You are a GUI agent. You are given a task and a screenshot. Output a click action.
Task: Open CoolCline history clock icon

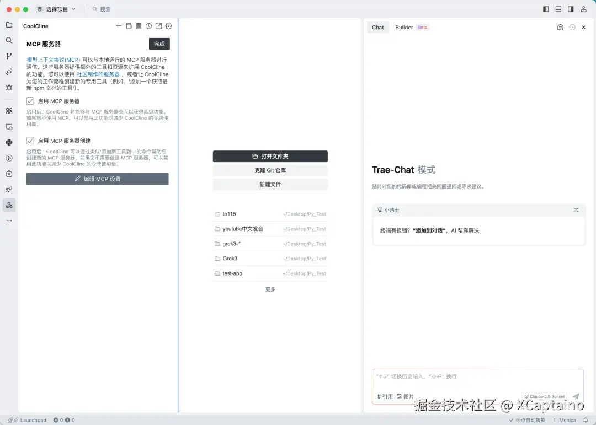[x=148, y=26]
